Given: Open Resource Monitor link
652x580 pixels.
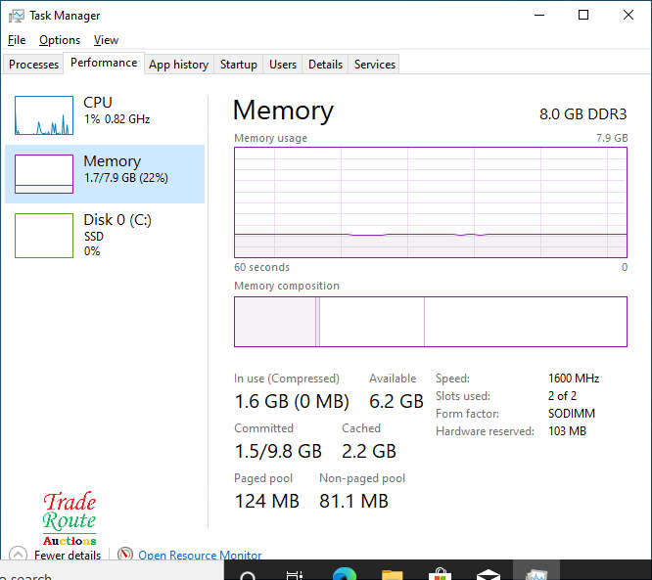Looking at the screenshot, I should coord(200,556).
